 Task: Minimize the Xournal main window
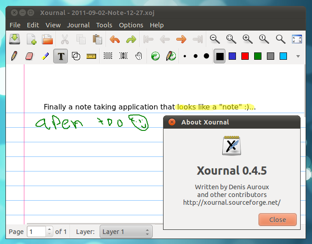pyautogui.click(x=22, y=13)
